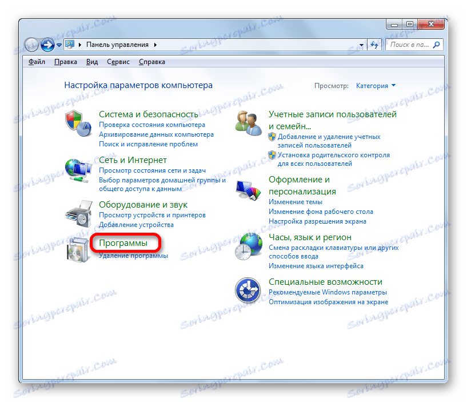Expand arrow after Панель управления breadcrumb
Viewport: 467px width, 402px height.
[x=155, y=45]
